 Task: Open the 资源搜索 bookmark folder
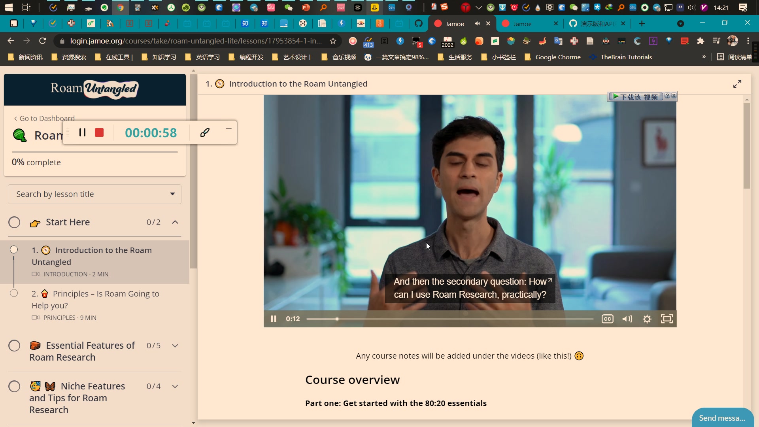[x=69, y=57]
